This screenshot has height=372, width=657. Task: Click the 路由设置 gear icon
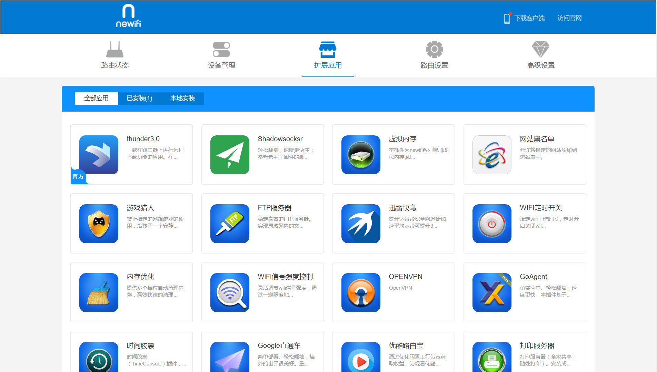435,49
